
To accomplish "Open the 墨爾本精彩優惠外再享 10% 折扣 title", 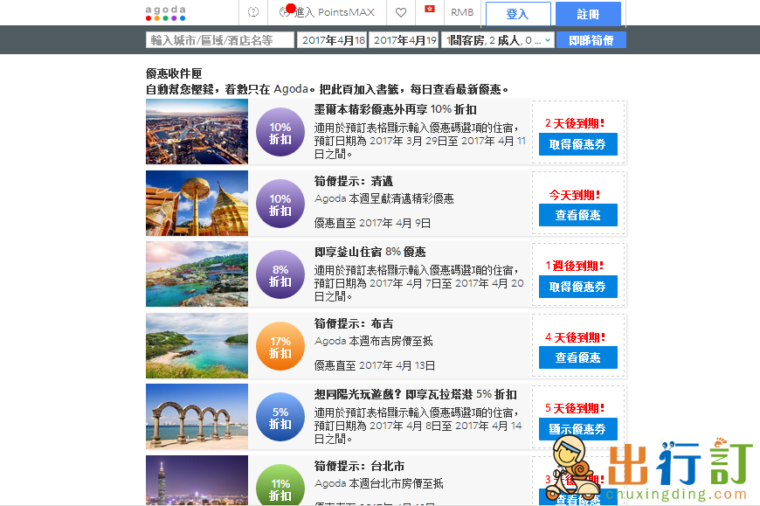I will 396,109.
